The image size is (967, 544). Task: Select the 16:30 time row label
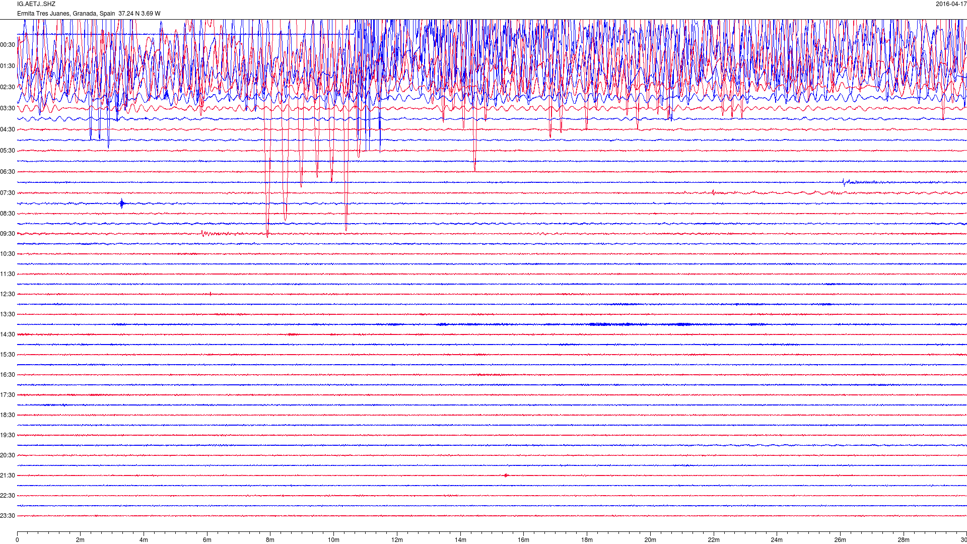point(8,375)
